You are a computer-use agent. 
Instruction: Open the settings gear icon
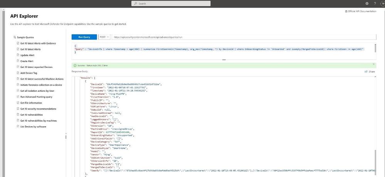point(367,3)
